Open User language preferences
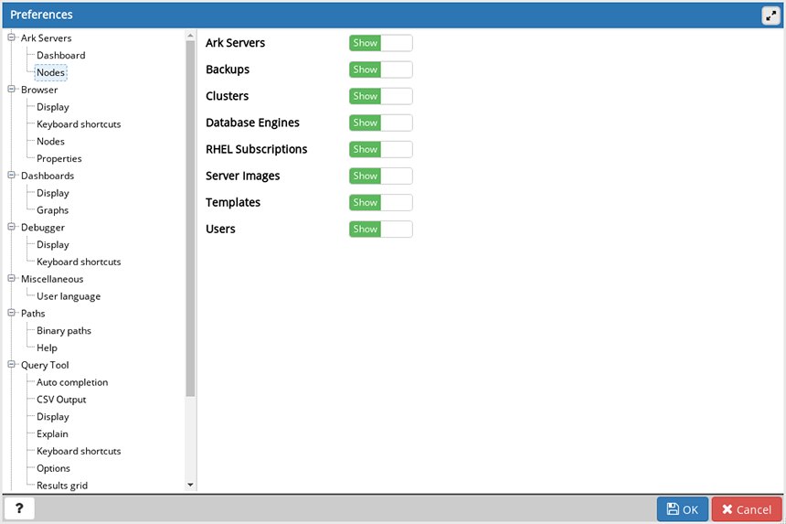This screenshot has width=786, height=524. click(x=69, y=296)
